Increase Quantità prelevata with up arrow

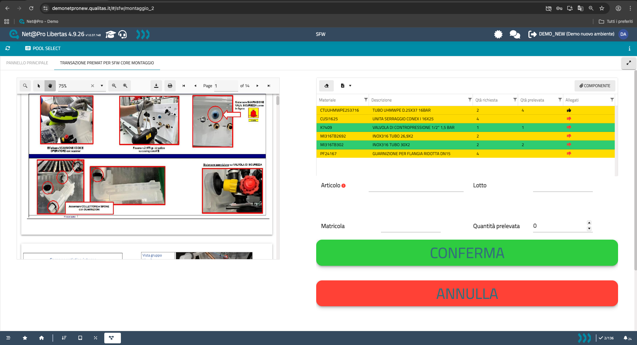(x=589, y=223)
